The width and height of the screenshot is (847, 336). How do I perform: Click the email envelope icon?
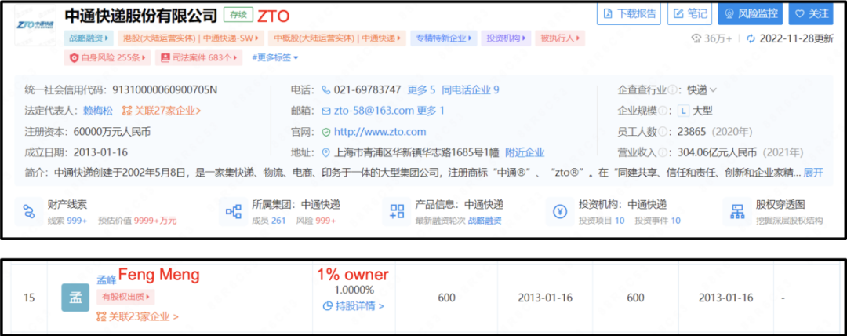325,111
